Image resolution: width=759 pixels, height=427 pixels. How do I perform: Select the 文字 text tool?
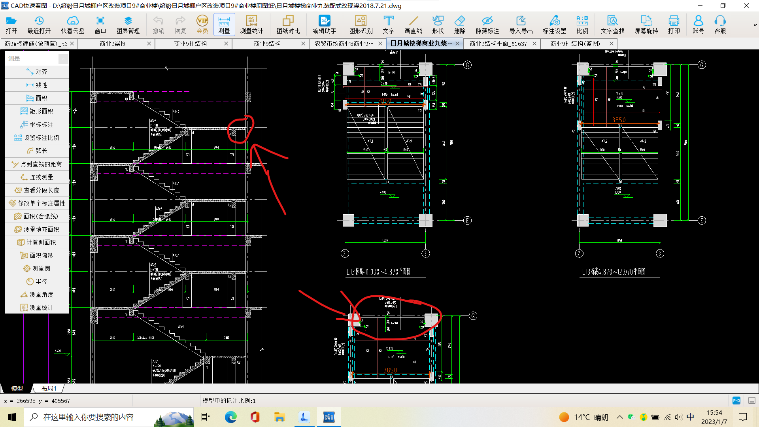coord(389,25)
